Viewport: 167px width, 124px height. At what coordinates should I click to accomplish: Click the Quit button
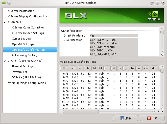152,118
